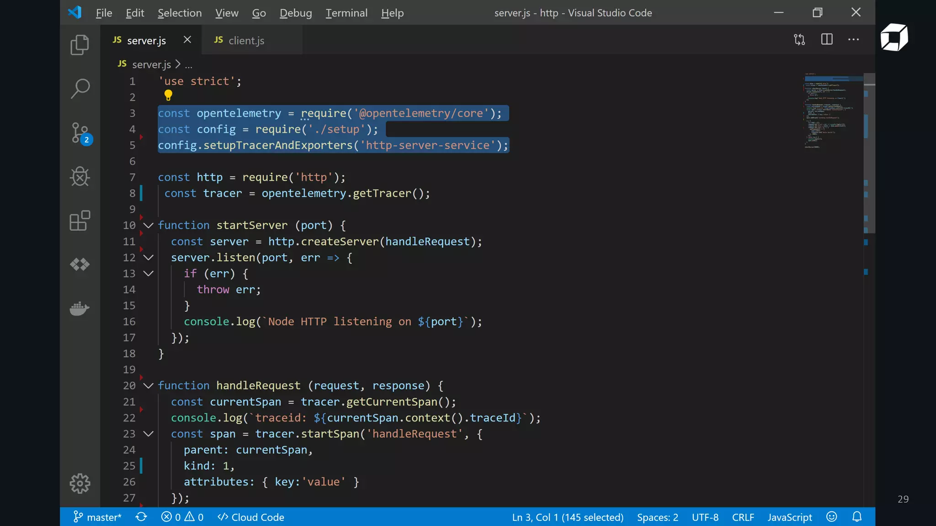
Task: Open the Explorer view in activity bar
Action: (80, 45)
